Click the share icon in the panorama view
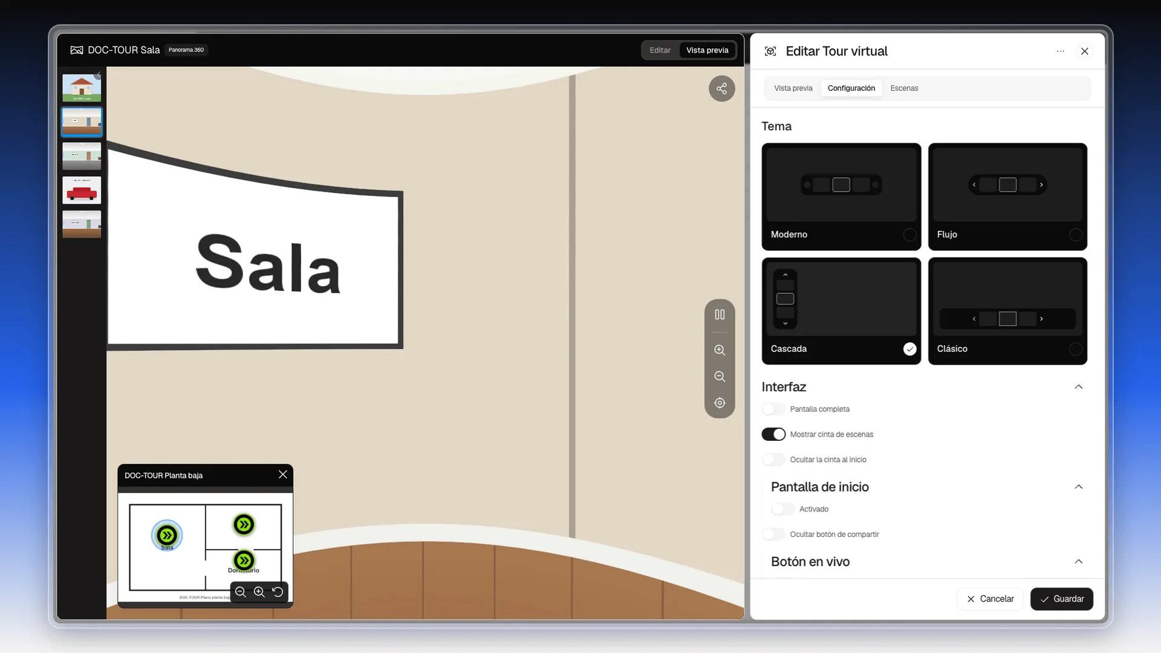 click(721, 88)
